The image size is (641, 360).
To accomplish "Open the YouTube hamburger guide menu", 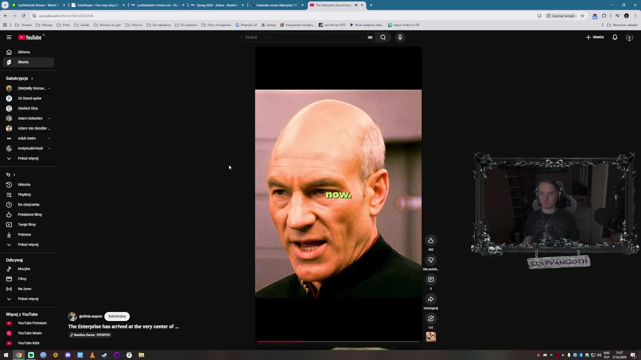I will coord(9,37).
